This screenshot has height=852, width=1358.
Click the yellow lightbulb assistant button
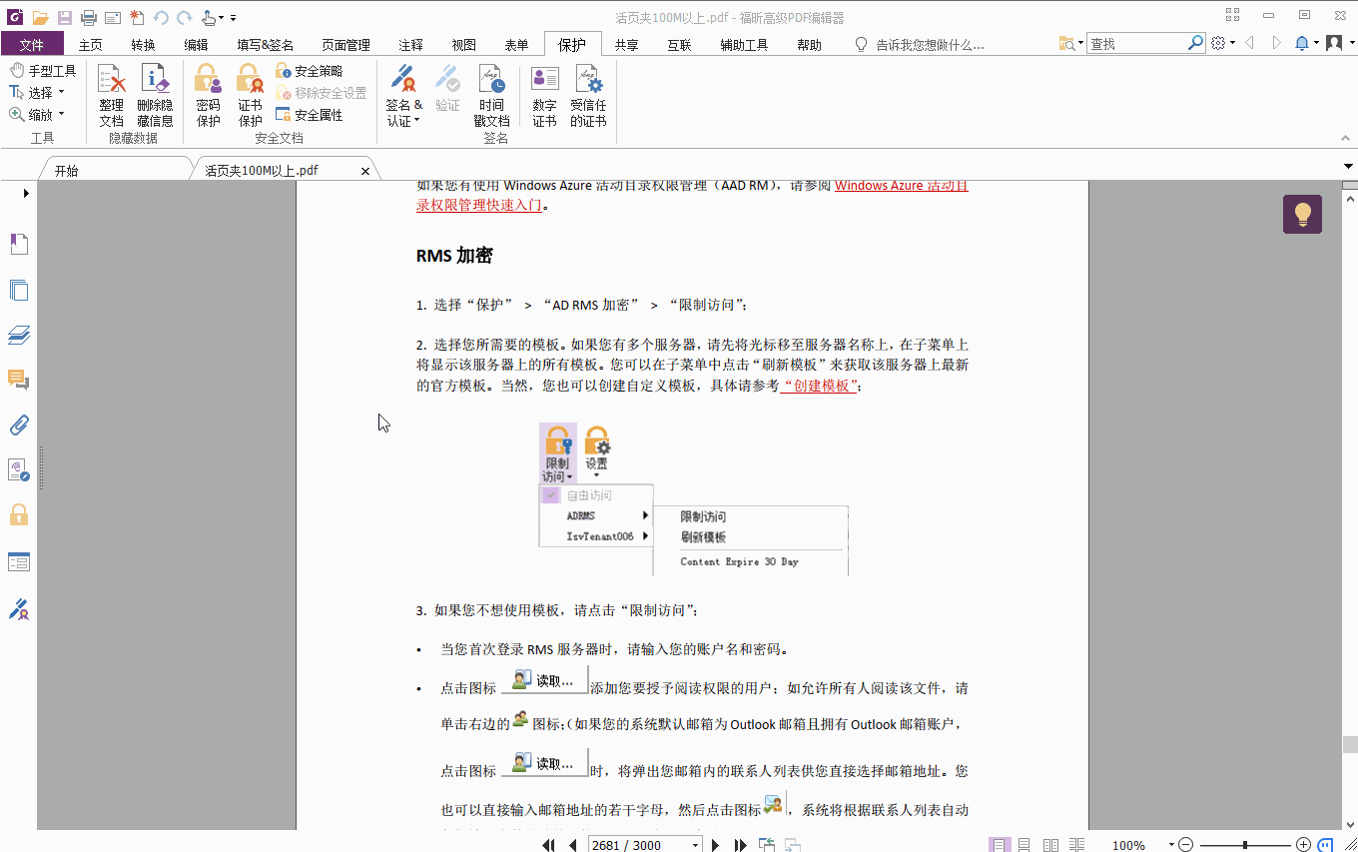(1301, 214)
